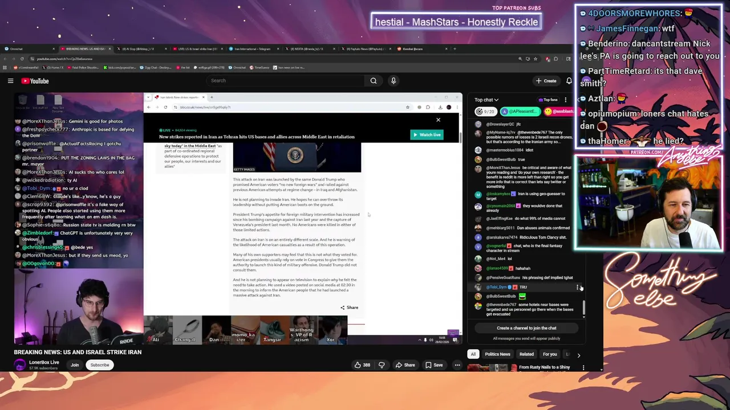
Task: Expand the Top chat mode dropdown
Action: (x=486, y=100)
